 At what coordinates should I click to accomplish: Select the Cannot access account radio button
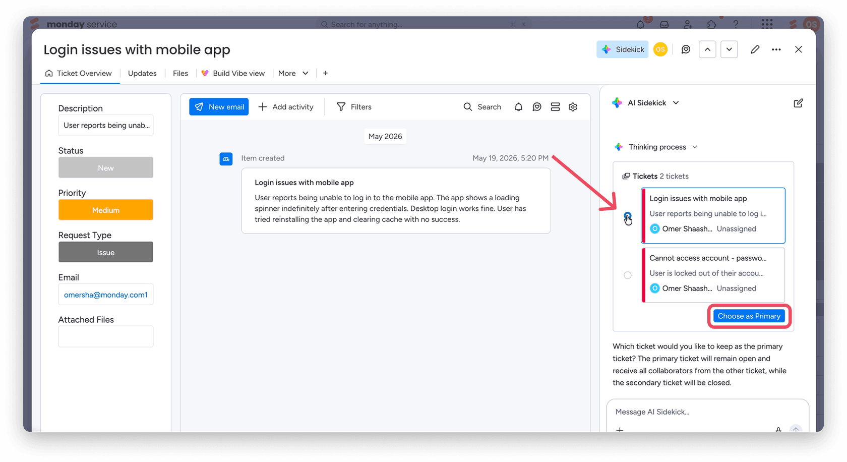[627, 275]
